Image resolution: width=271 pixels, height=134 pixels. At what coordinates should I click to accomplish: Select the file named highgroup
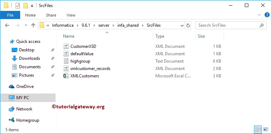click(x=80, y=61)
